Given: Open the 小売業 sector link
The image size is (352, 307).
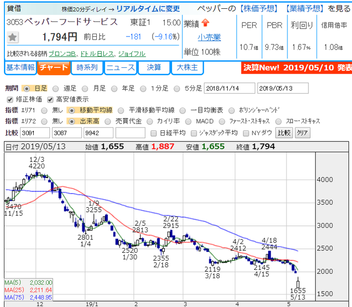Looking at the screenshot, I should [x=209, y=37].
